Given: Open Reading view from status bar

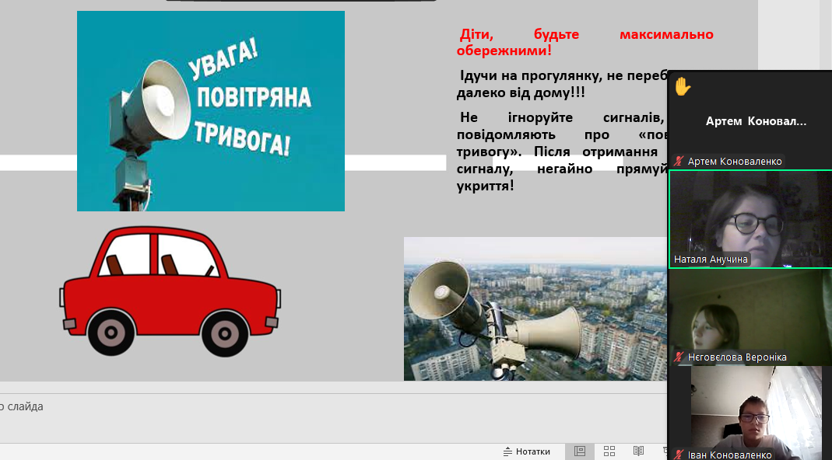Looking at the screenshot, I should (x=638, y=451).
